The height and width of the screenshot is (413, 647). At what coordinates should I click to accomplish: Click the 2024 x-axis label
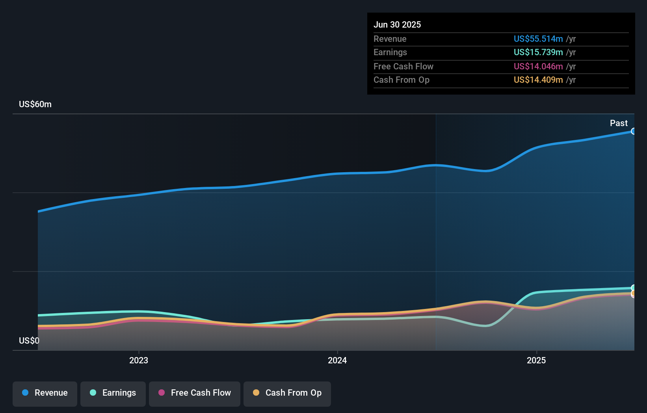click(x=337, y=360)
